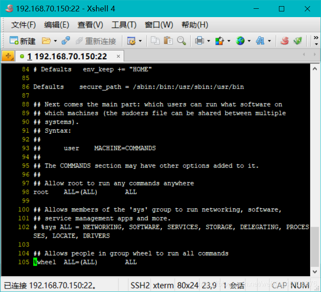Click status bar 'SSH2' entry
Image resolution: width=321 pixels, height=292 pixels.
point(140,285)
